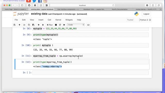The width and height of the screenshot is (165, 93).
Task: Restart kernel and run all with the fast-forward icon
Action: [x=64, y=25]
